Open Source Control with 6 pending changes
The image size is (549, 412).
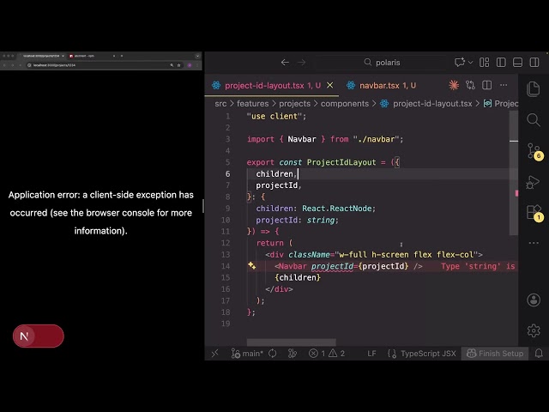[534, 151]
